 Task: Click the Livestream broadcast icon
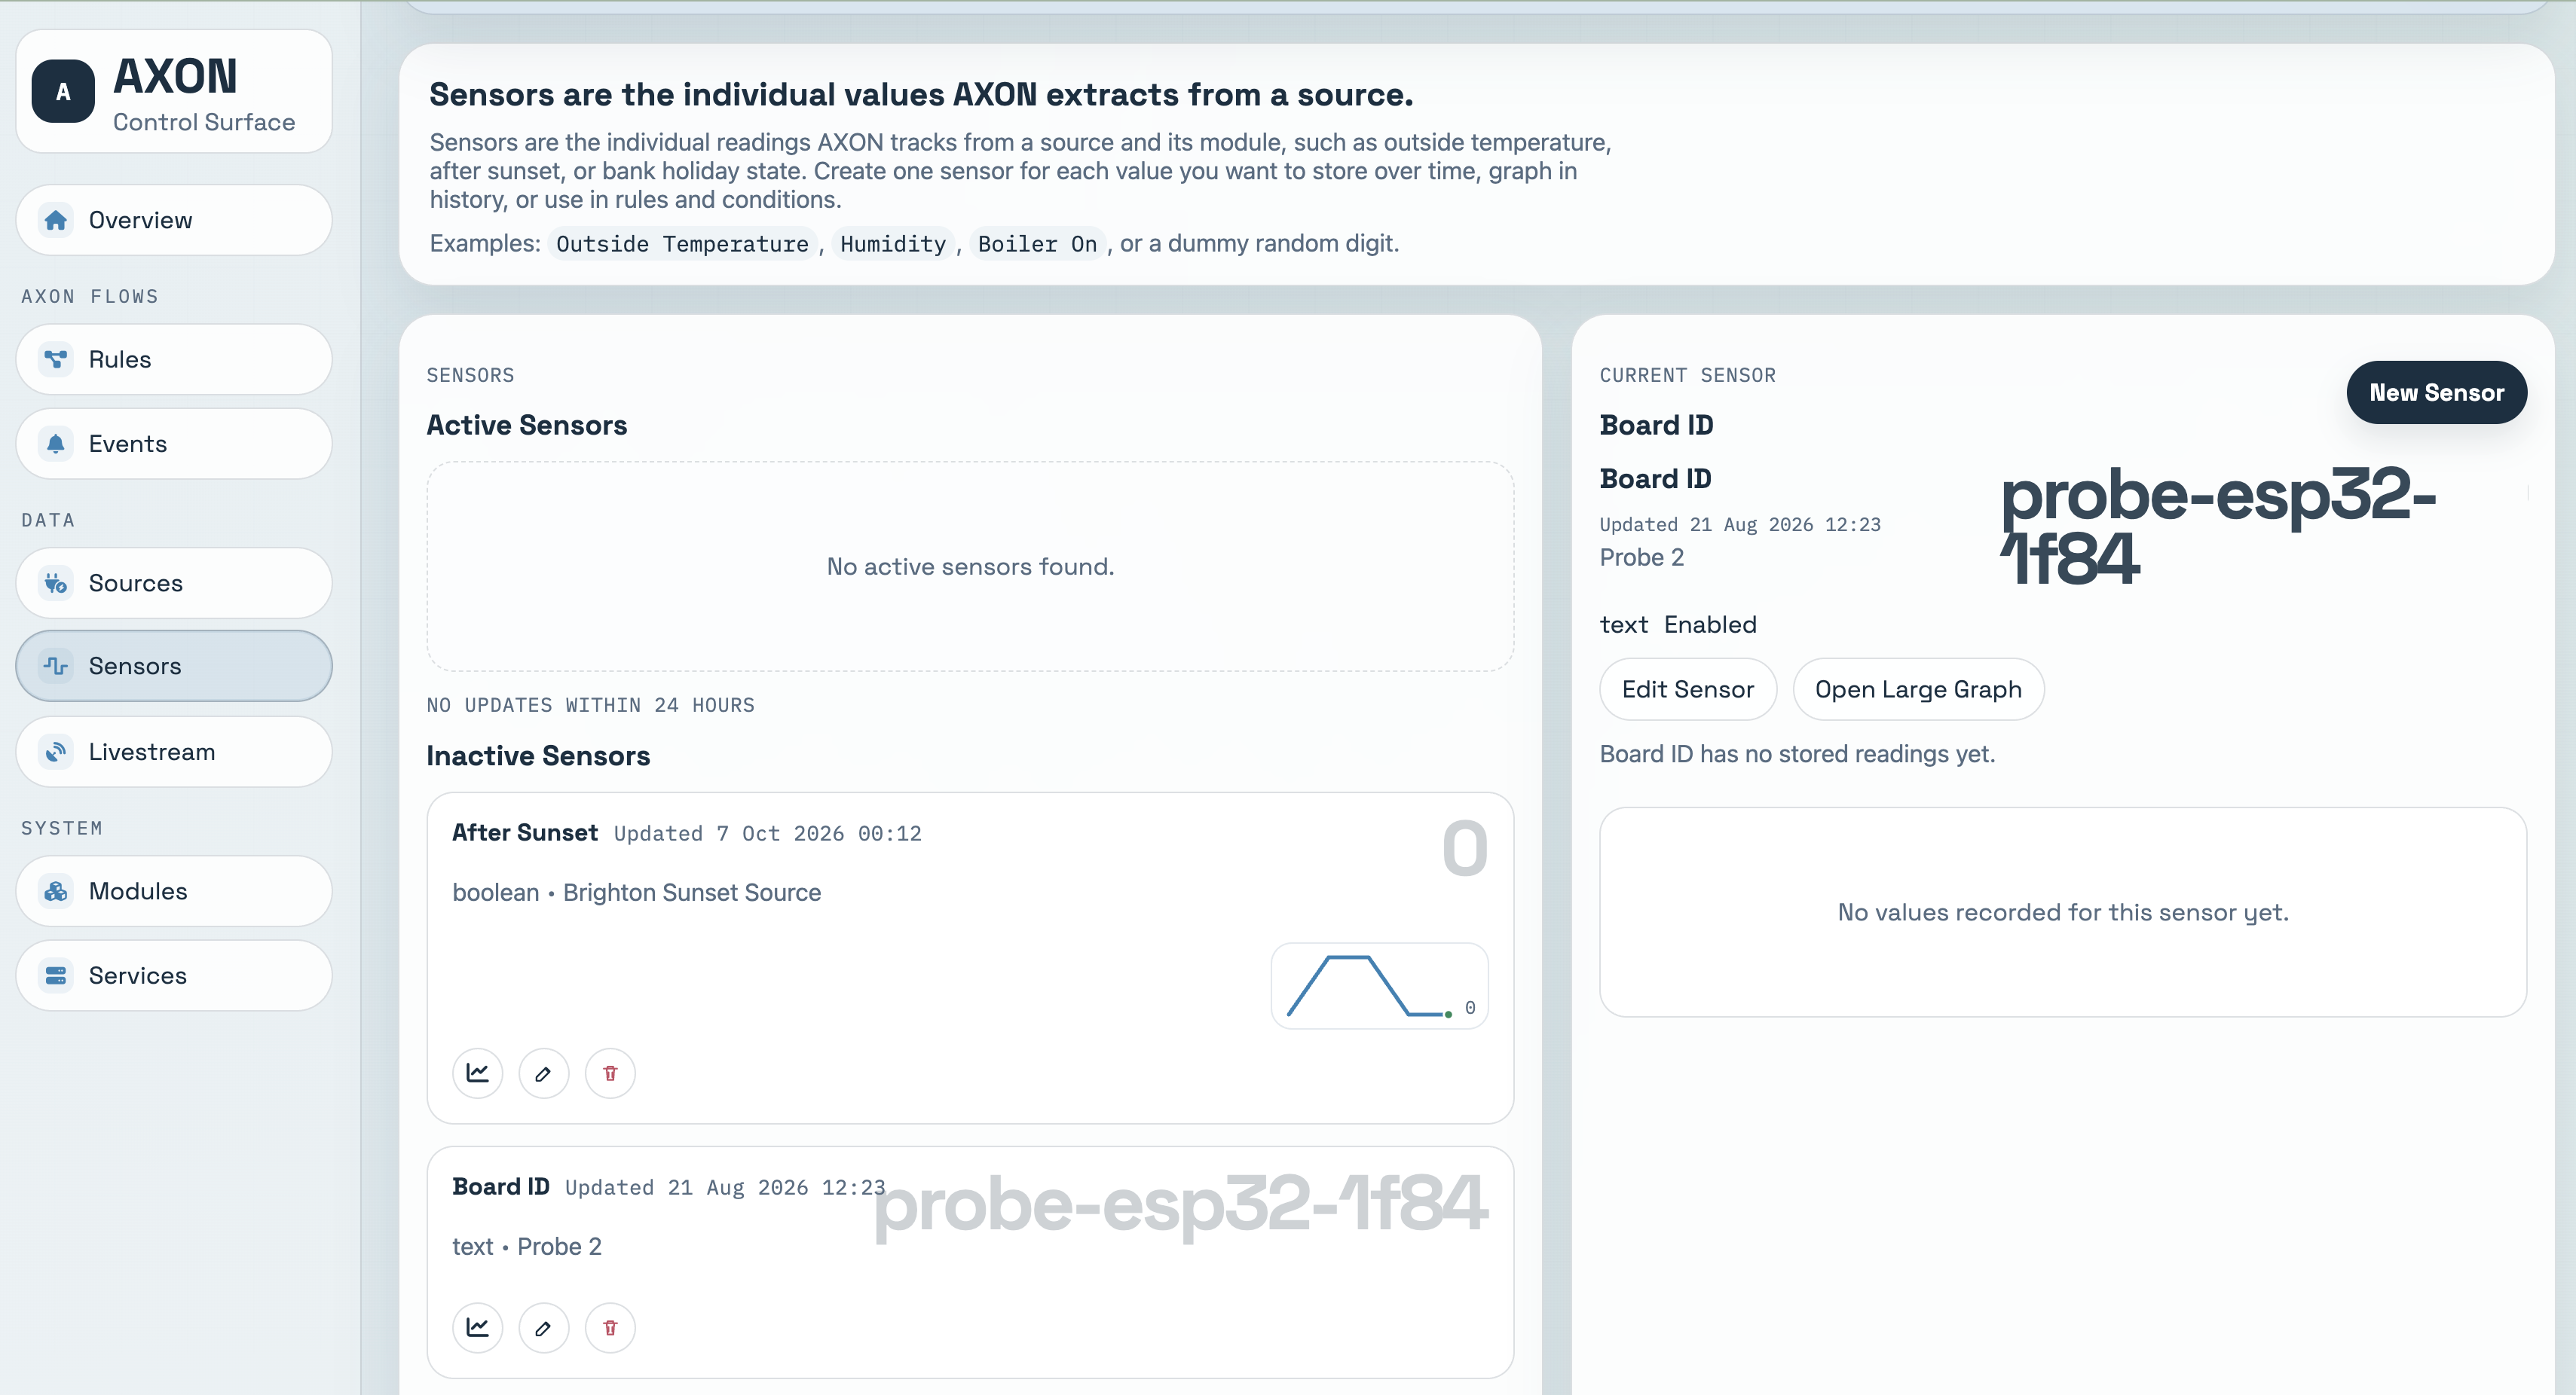pyautogui.click(x=56, y=752)
